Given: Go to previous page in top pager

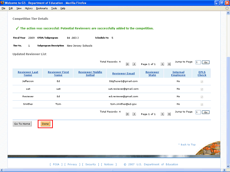Looking at the screenshot, I should (x=134, y=64).
